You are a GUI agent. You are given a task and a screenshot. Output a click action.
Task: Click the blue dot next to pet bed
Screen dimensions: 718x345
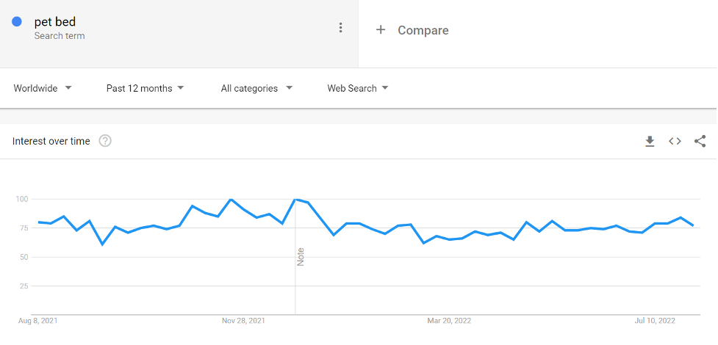pyautogui.click(x=17, y=22)
